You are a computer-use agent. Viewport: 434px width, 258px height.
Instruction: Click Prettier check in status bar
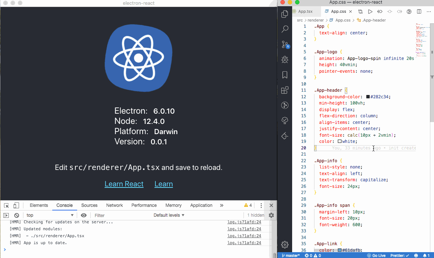[x=400, y=255]
